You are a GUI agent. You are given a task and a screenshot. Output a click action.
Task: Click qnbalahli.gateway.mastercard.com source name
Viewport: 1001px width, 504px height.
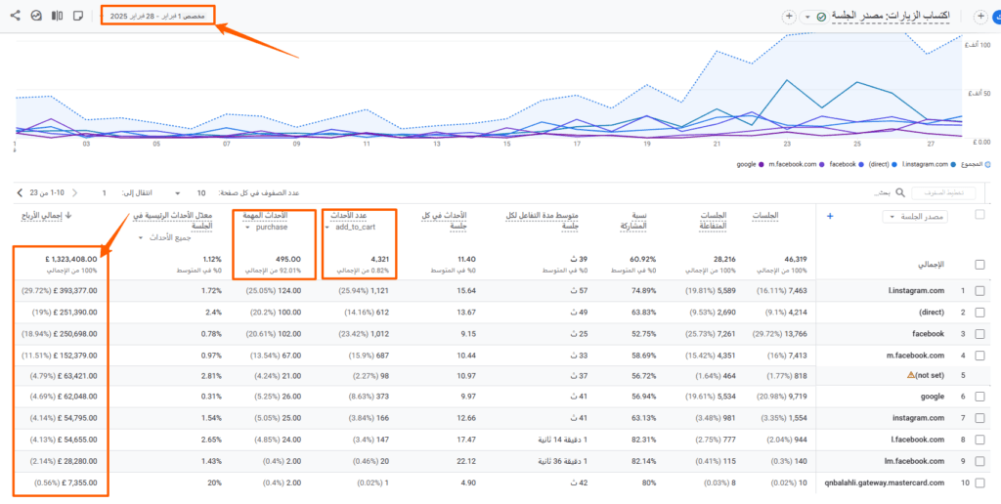coord(884,483)
